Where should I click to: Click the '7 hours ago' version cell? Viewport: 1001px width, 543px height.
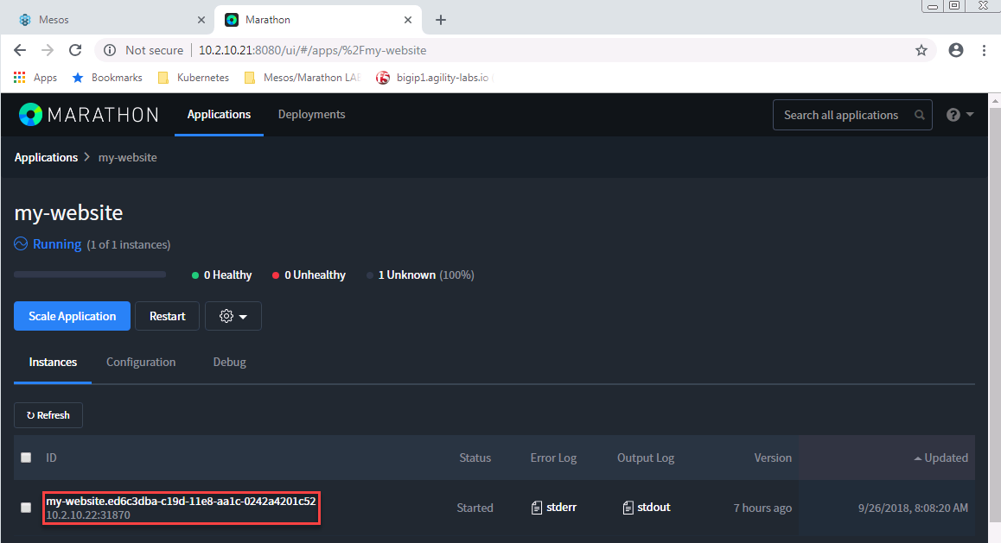click(x=762, y=508)
